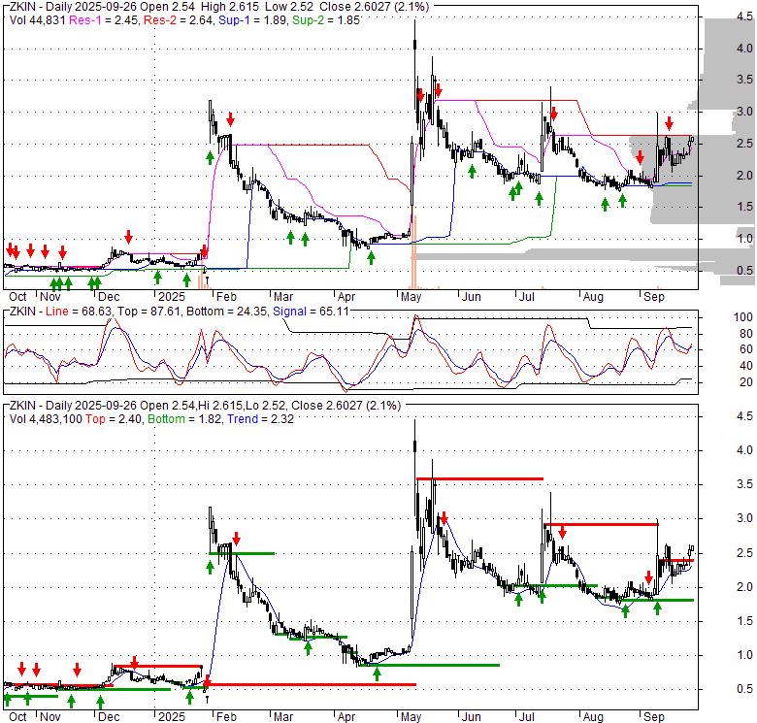
Task: Click the 'Sup-2 = 1.85' label
Action: pyautogui.click(x=326, y=20)
